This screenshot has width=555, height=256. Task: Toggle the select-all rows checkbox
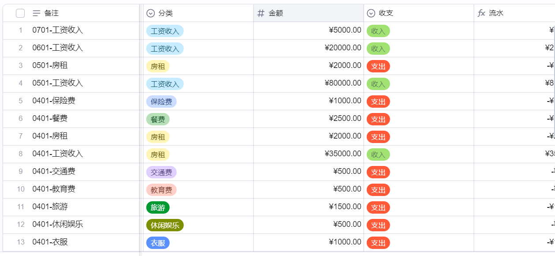pos(20,13)
